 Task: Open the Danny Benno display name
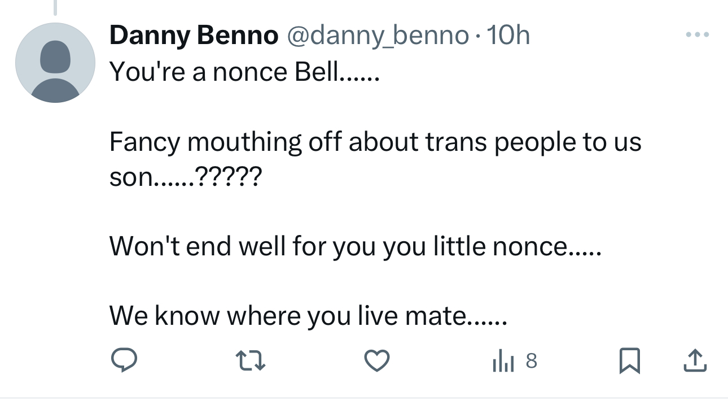194,36
